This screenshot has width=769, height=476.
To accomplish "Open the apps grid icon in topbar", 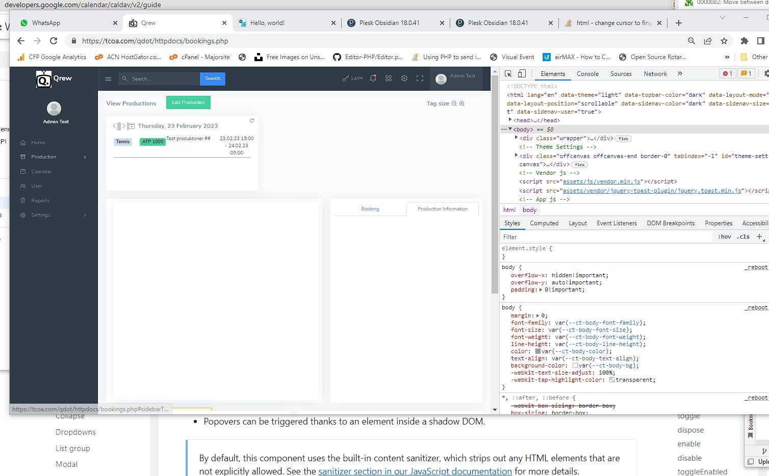I will [x=389, y=78].
